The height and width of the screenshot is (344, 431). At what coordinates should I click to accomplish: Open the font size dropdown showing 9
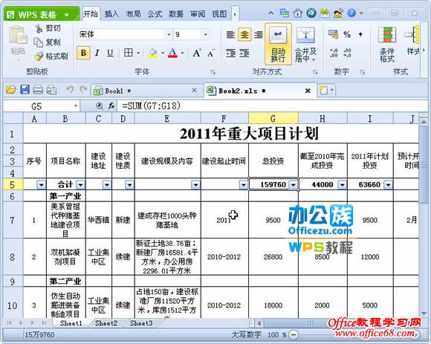pos(205,35)
